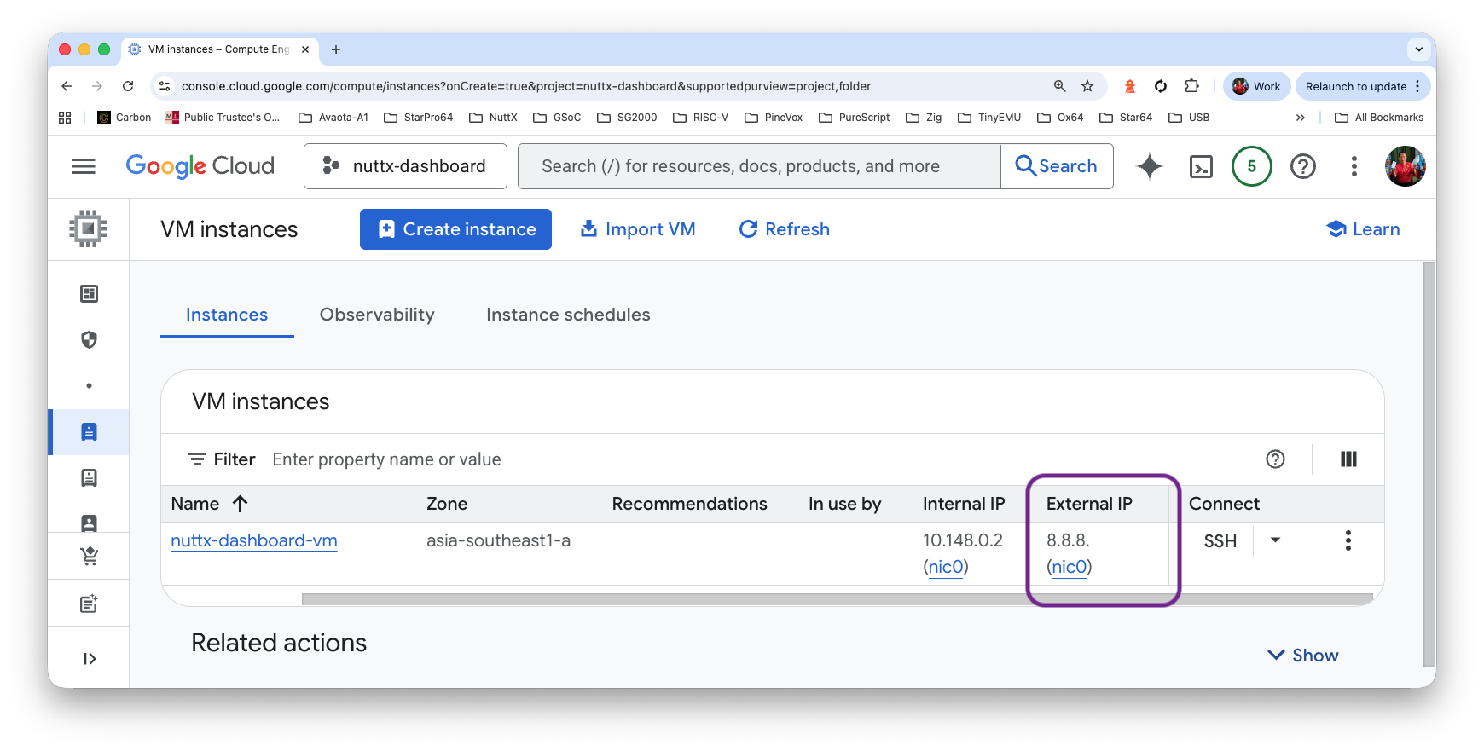Activate Cloud Shell terminal icon
This screenshot has width=1484, height=751.
point(1201,166)
